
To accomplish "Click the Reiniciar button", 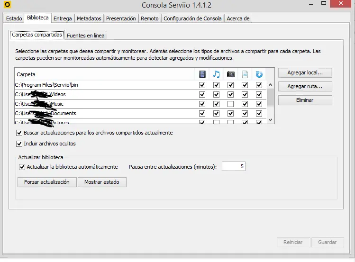I will pos(293,242).
